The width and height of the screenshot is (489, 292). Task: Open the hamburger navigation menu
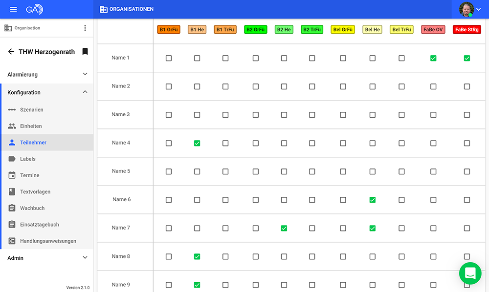(x=13, y=9)
